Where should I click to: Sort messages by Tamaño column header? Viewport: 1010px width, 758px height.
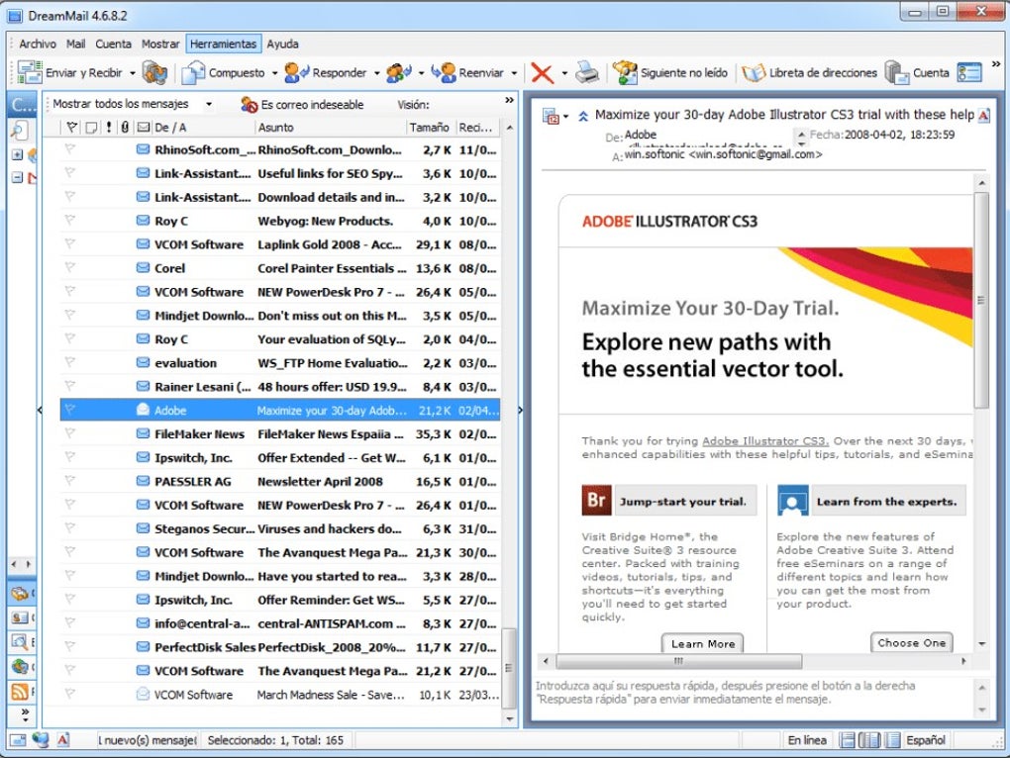click(430, 128)
